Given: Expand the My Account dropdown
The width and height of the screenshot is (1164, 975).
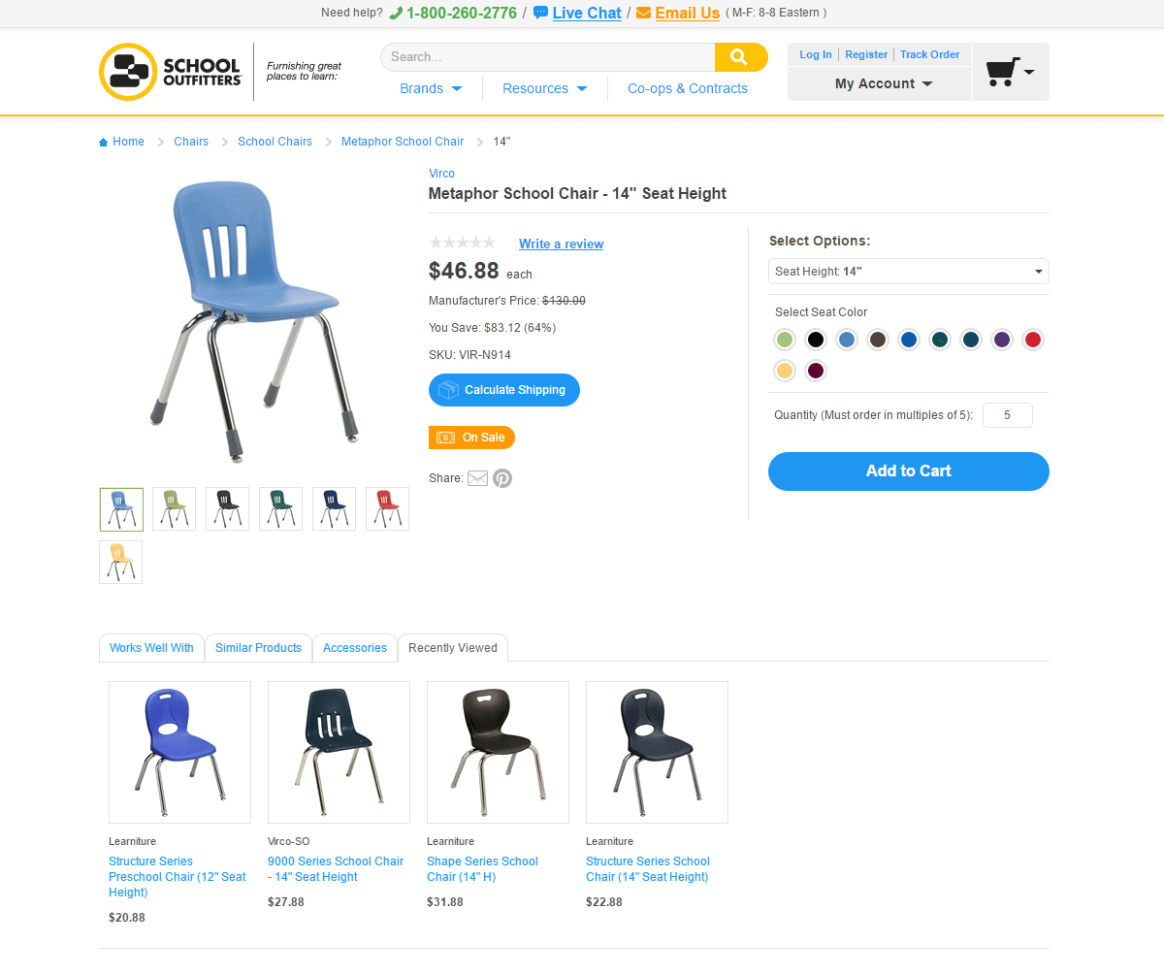Looking at the screenshot, I should coord(884,83).
